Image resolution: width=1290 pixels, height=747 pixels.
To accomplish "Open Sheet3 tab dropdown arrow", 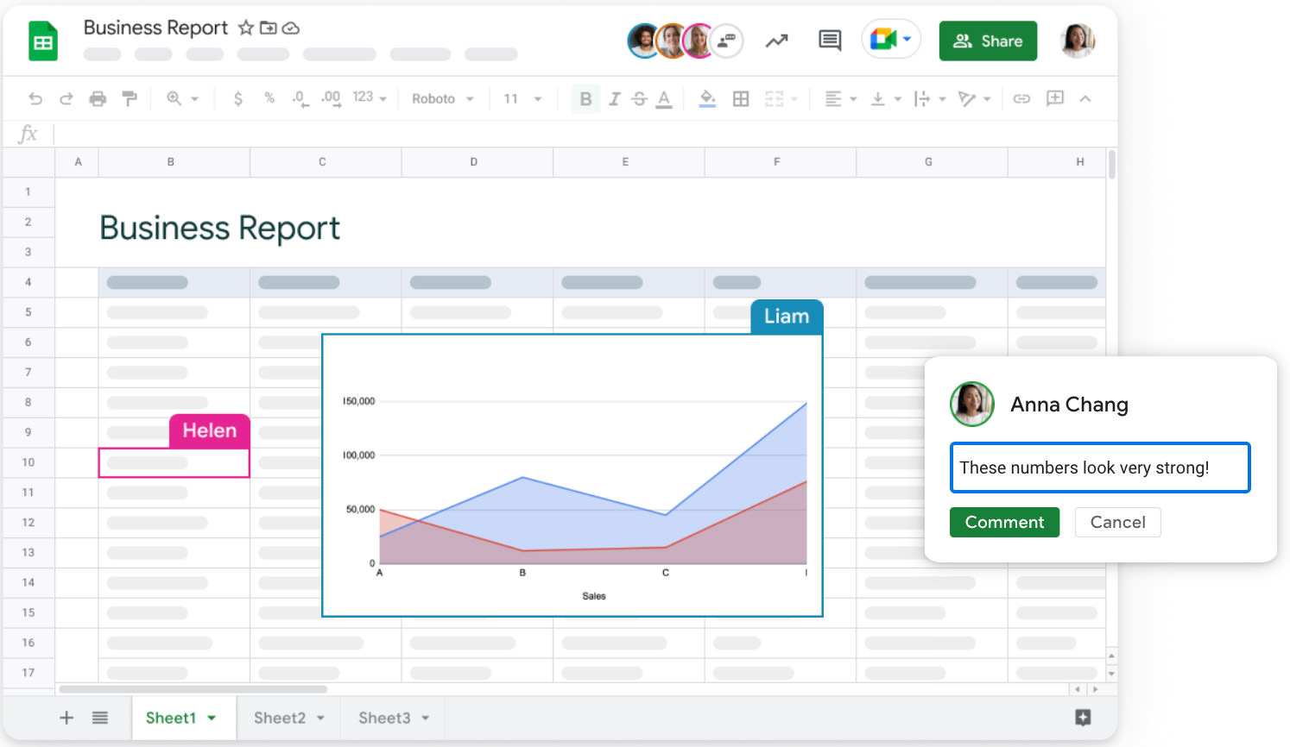I will click(x=426, y=719).
